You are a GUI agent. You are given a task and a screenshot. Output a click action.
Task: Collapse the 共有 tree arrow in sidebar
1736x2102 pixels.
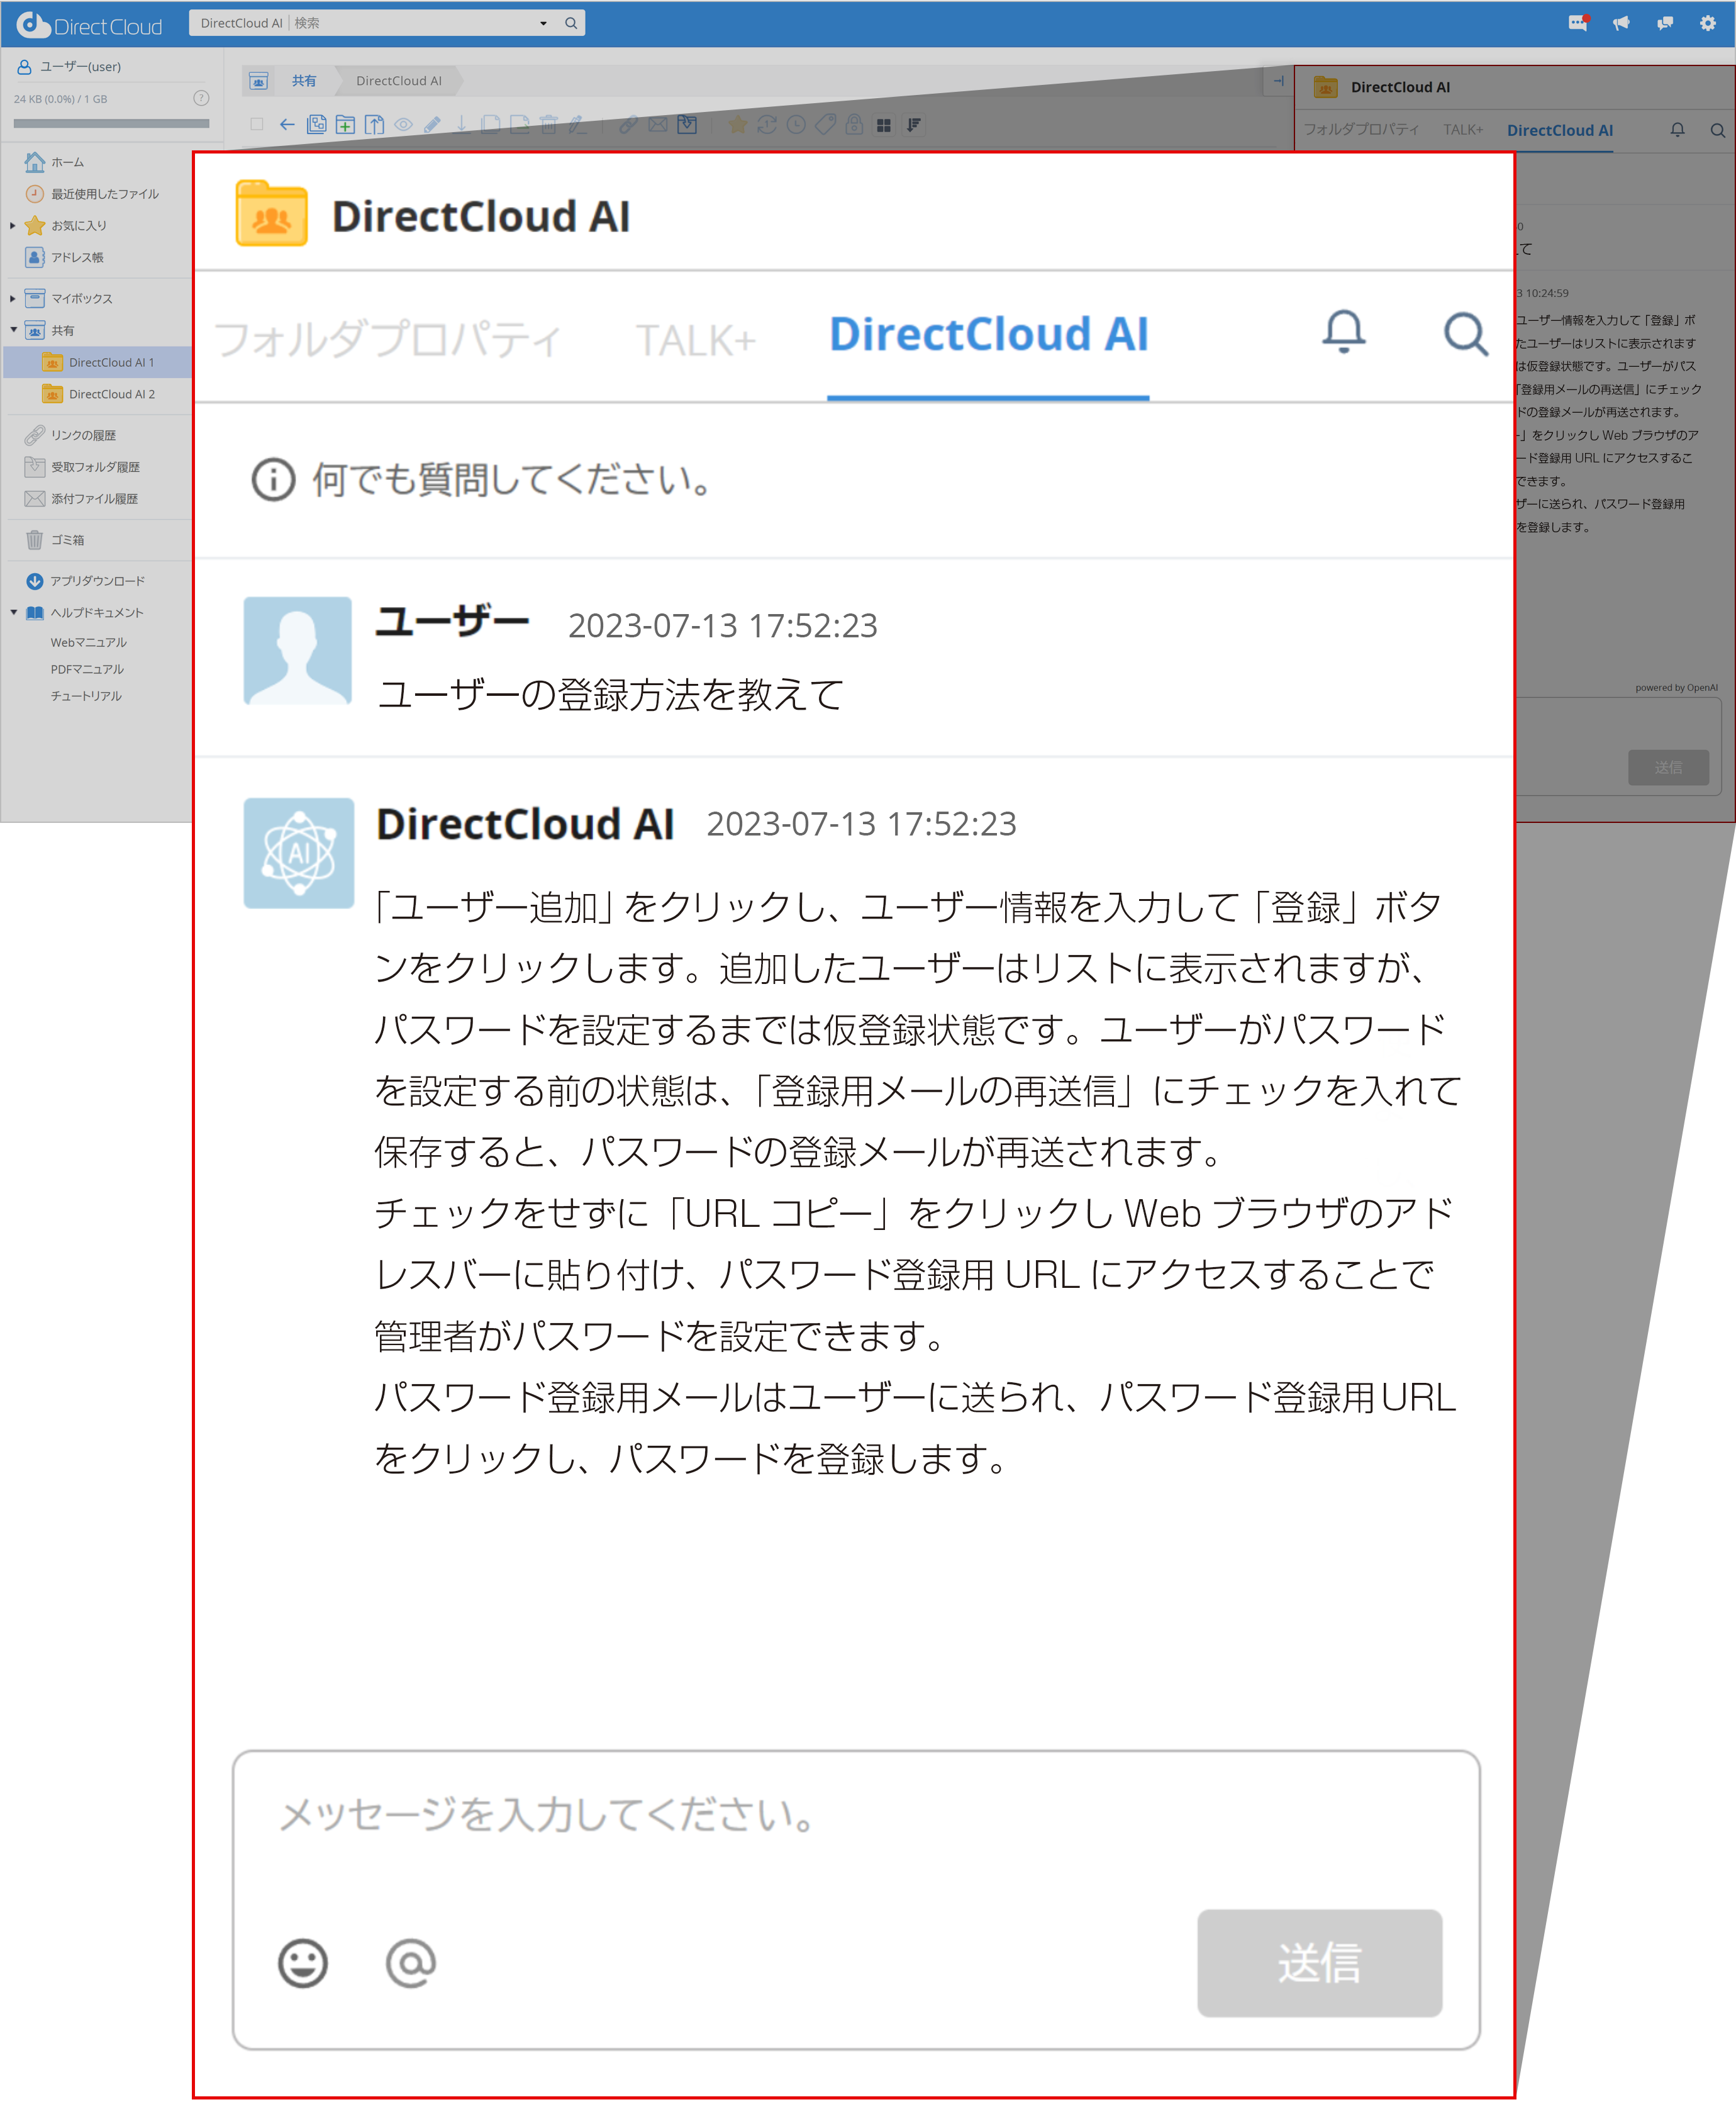click(13, 330)
